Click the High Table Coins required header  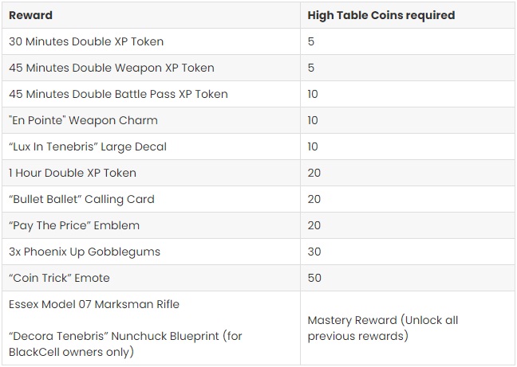coord(381,15)
